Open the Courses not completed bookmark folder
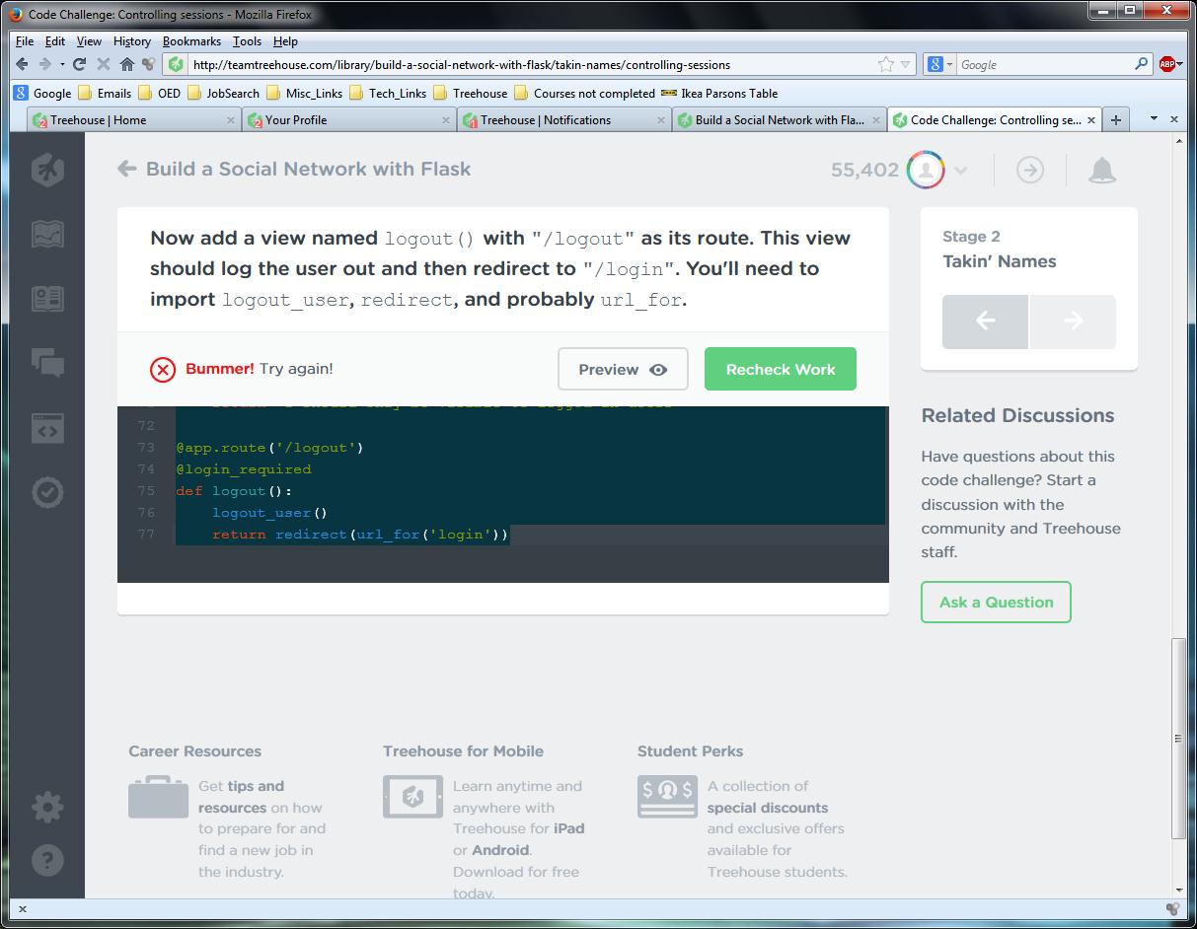The height and width of the screenshot is (929, 1197). point(583,93)
